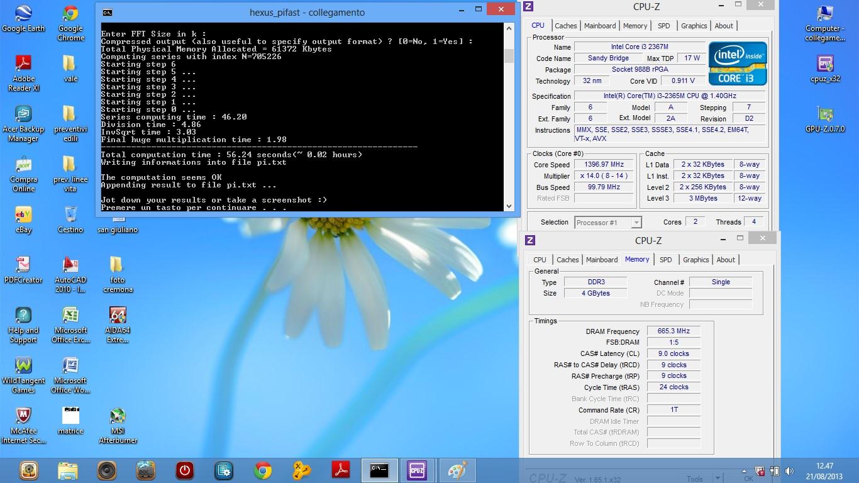Viewport: 859px width, 483px height.
Task: Click the DRAM Frequency '665.3 MHz' value
Action: click(673, 331)
